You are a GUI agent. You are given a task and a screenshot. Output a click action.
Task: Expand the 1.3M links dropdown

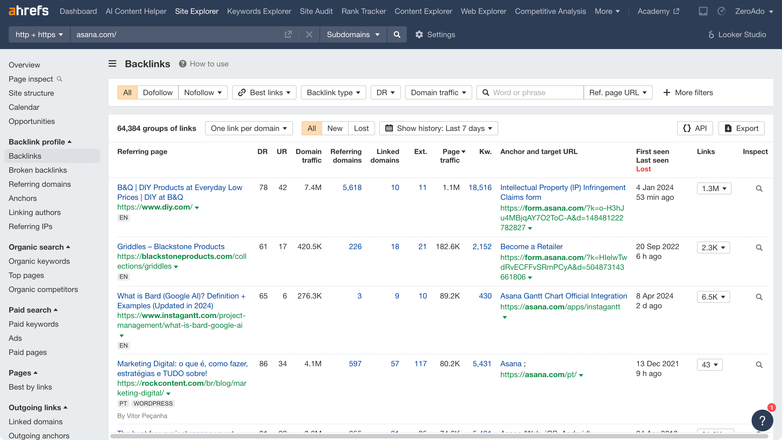[714, 188]
